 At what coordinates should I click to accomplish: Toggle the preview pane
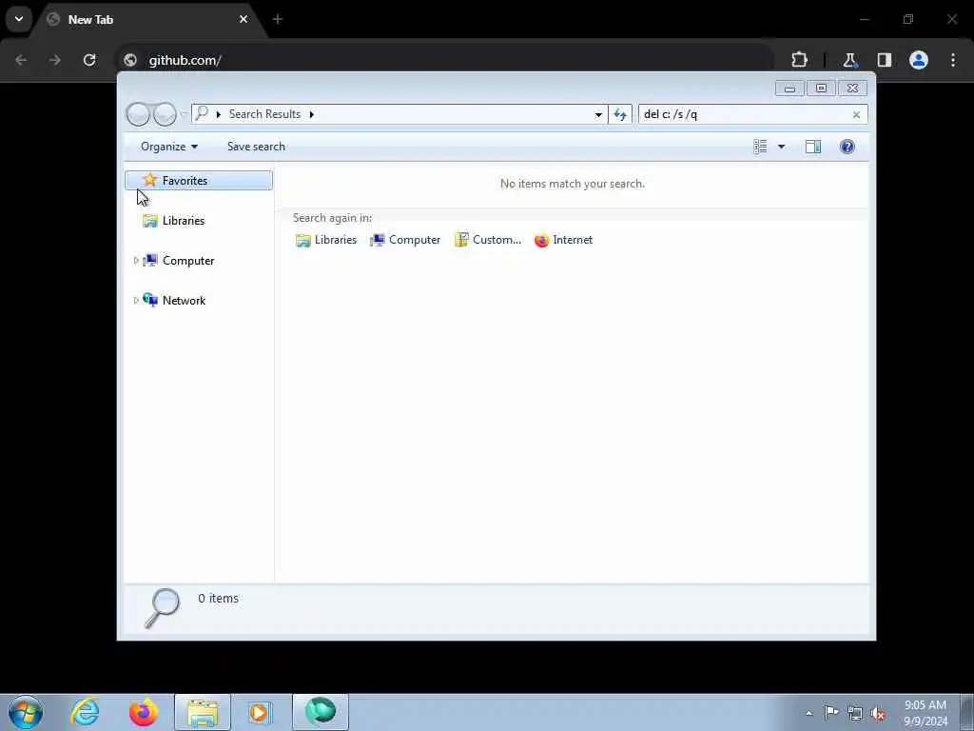[813, 147]
